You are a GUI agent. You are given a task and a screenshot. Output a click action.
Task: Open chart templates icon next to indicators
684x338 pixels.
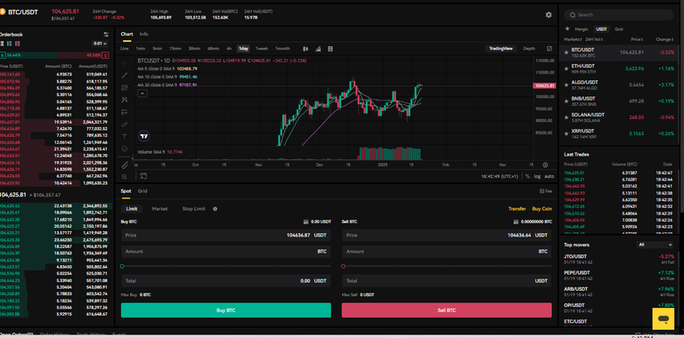(x=330, y=48)
